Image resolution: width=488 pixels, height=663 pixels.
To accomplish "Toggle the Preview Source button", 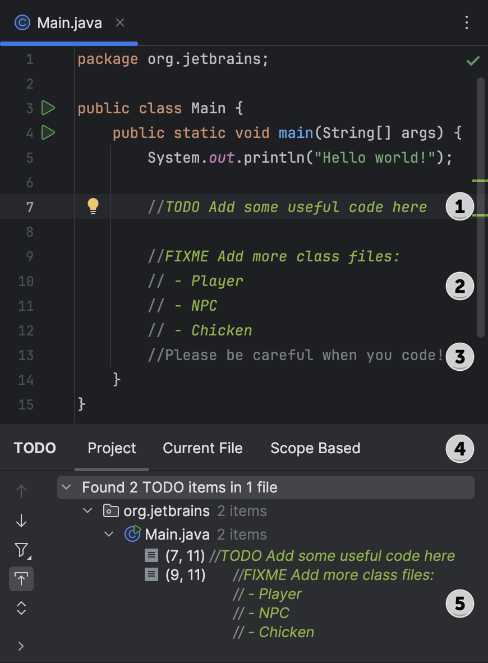I will tap(21, 579).
